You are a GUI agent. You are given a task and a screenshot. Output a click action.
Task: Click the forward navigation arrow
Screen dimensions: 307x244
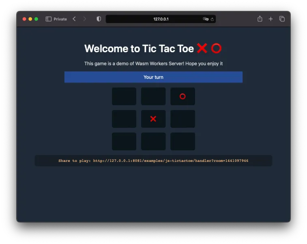pyautogui.click(x=84, y=19)
